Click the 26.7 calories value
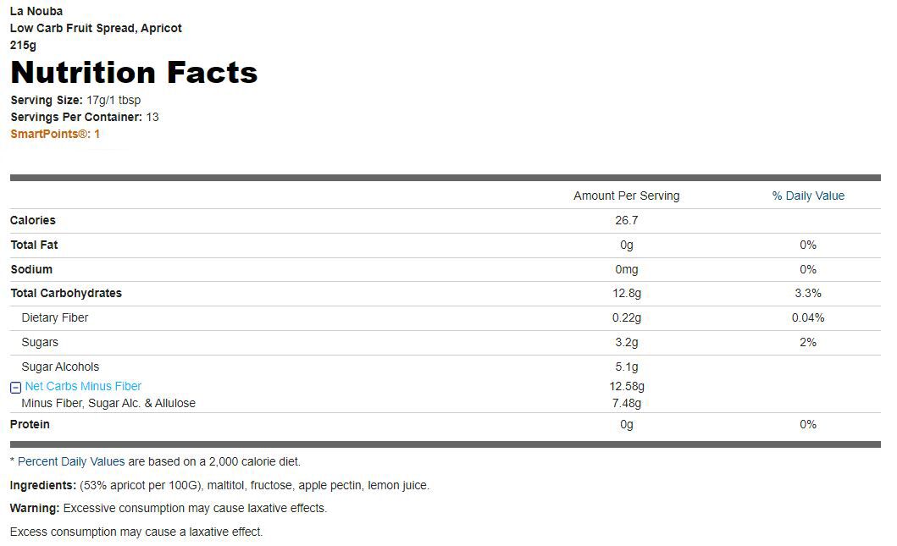 (627, 220)
